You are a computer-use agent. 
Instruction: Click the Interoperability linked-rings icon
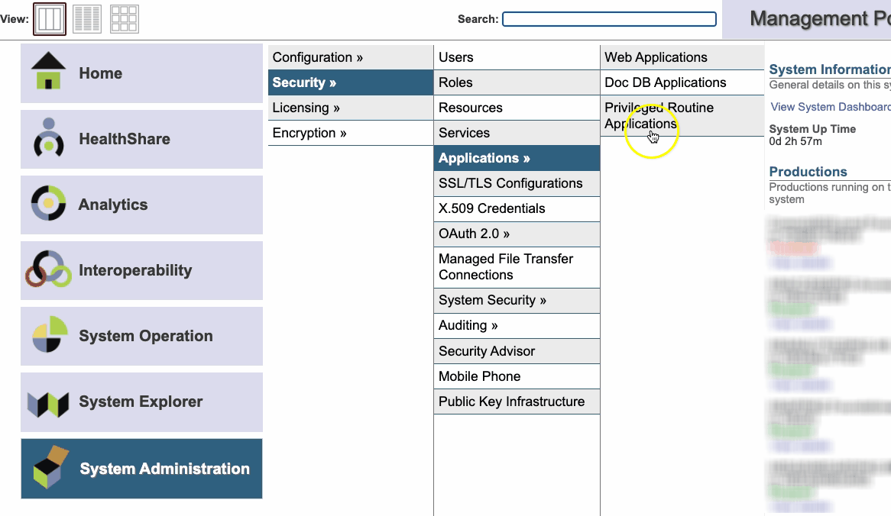point(48,269)
